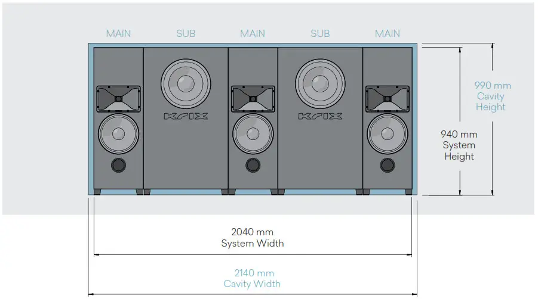Click the Krix logo on right subwoofer
The image size is (538, 299).
[320, 117]
